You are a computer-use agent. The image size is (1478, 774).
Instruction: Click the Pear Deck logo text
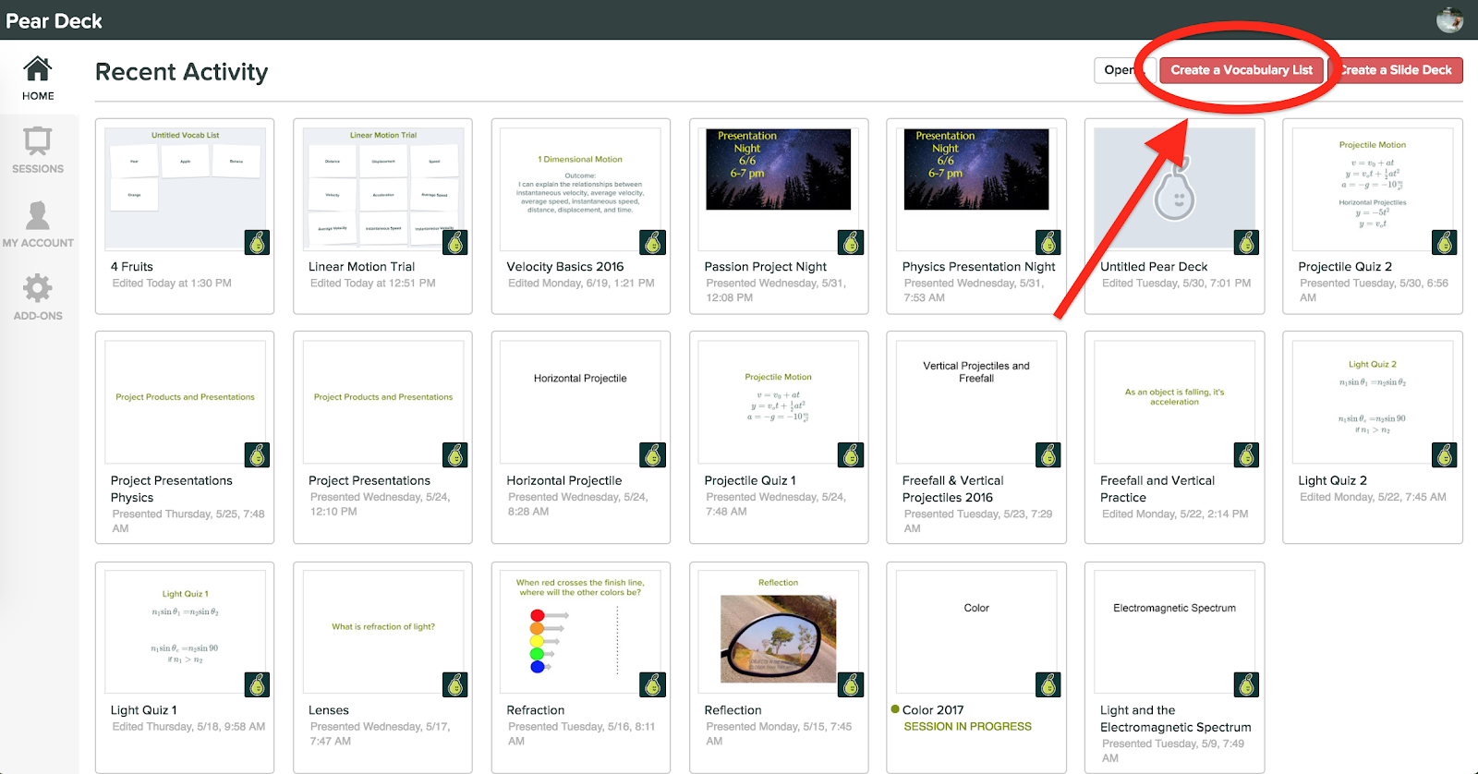(55, 20)
